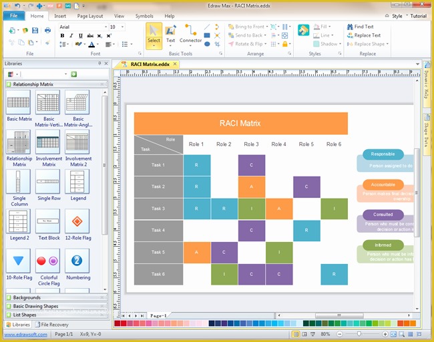Switch to the Page Layout tab
434x342 pixels.
click(x=90, y=16)
